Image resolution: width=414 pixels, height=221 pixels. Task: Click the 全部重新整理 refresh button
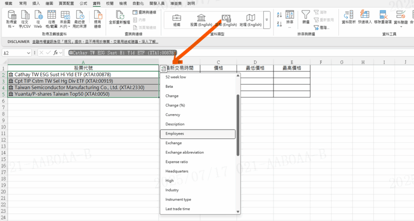coord(120,19)
